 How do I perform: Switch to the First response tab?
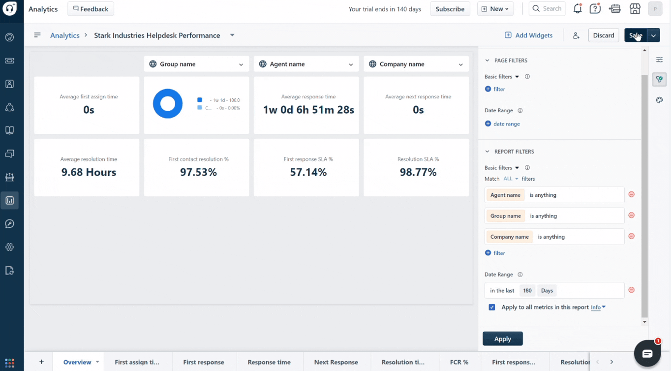[x=204, y=362]
